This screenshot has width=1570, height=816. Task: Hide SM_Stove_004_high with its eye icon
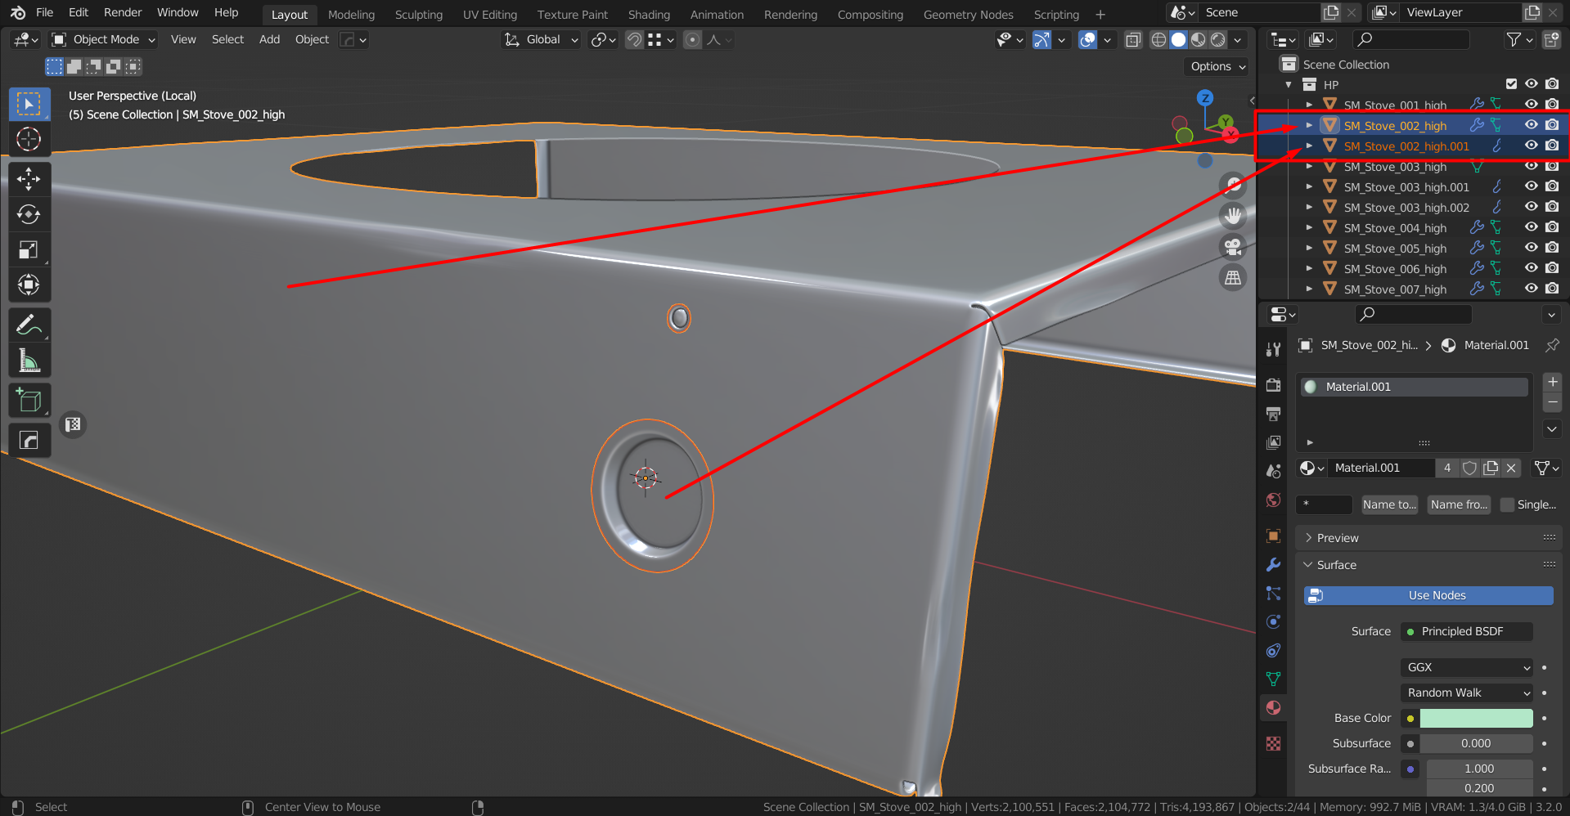coord(1531,227)
